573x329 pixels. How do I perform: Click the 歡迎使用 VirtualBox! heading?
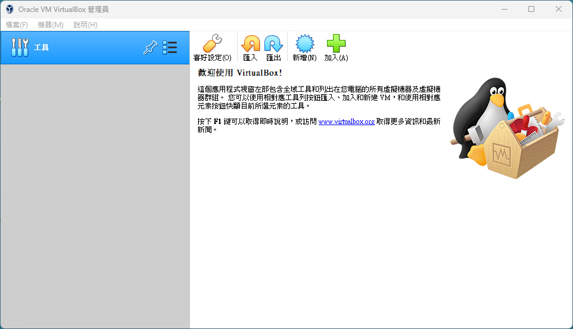(x=239, y=73)
